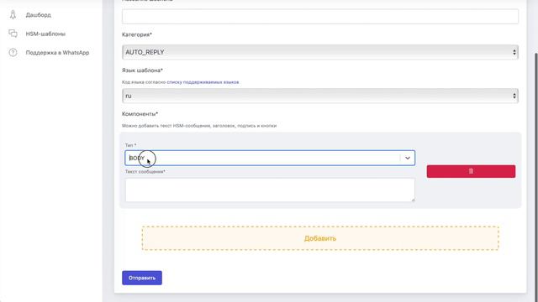Expand the chevron of the Тип selector
The image size is (538, 302).
coord(407,158)
